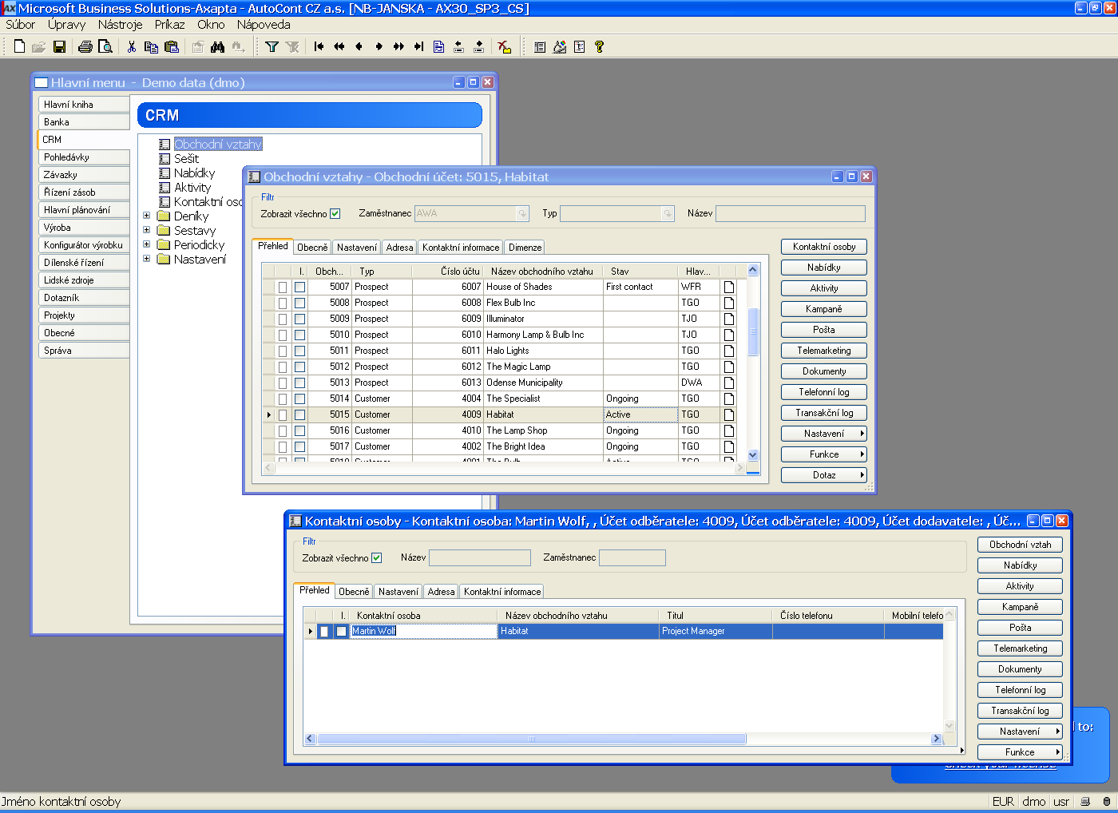The width and height of the screenshot is (1118, 813).
Task: Click the Obchodní vztah button
Action: coord(1020,545)
